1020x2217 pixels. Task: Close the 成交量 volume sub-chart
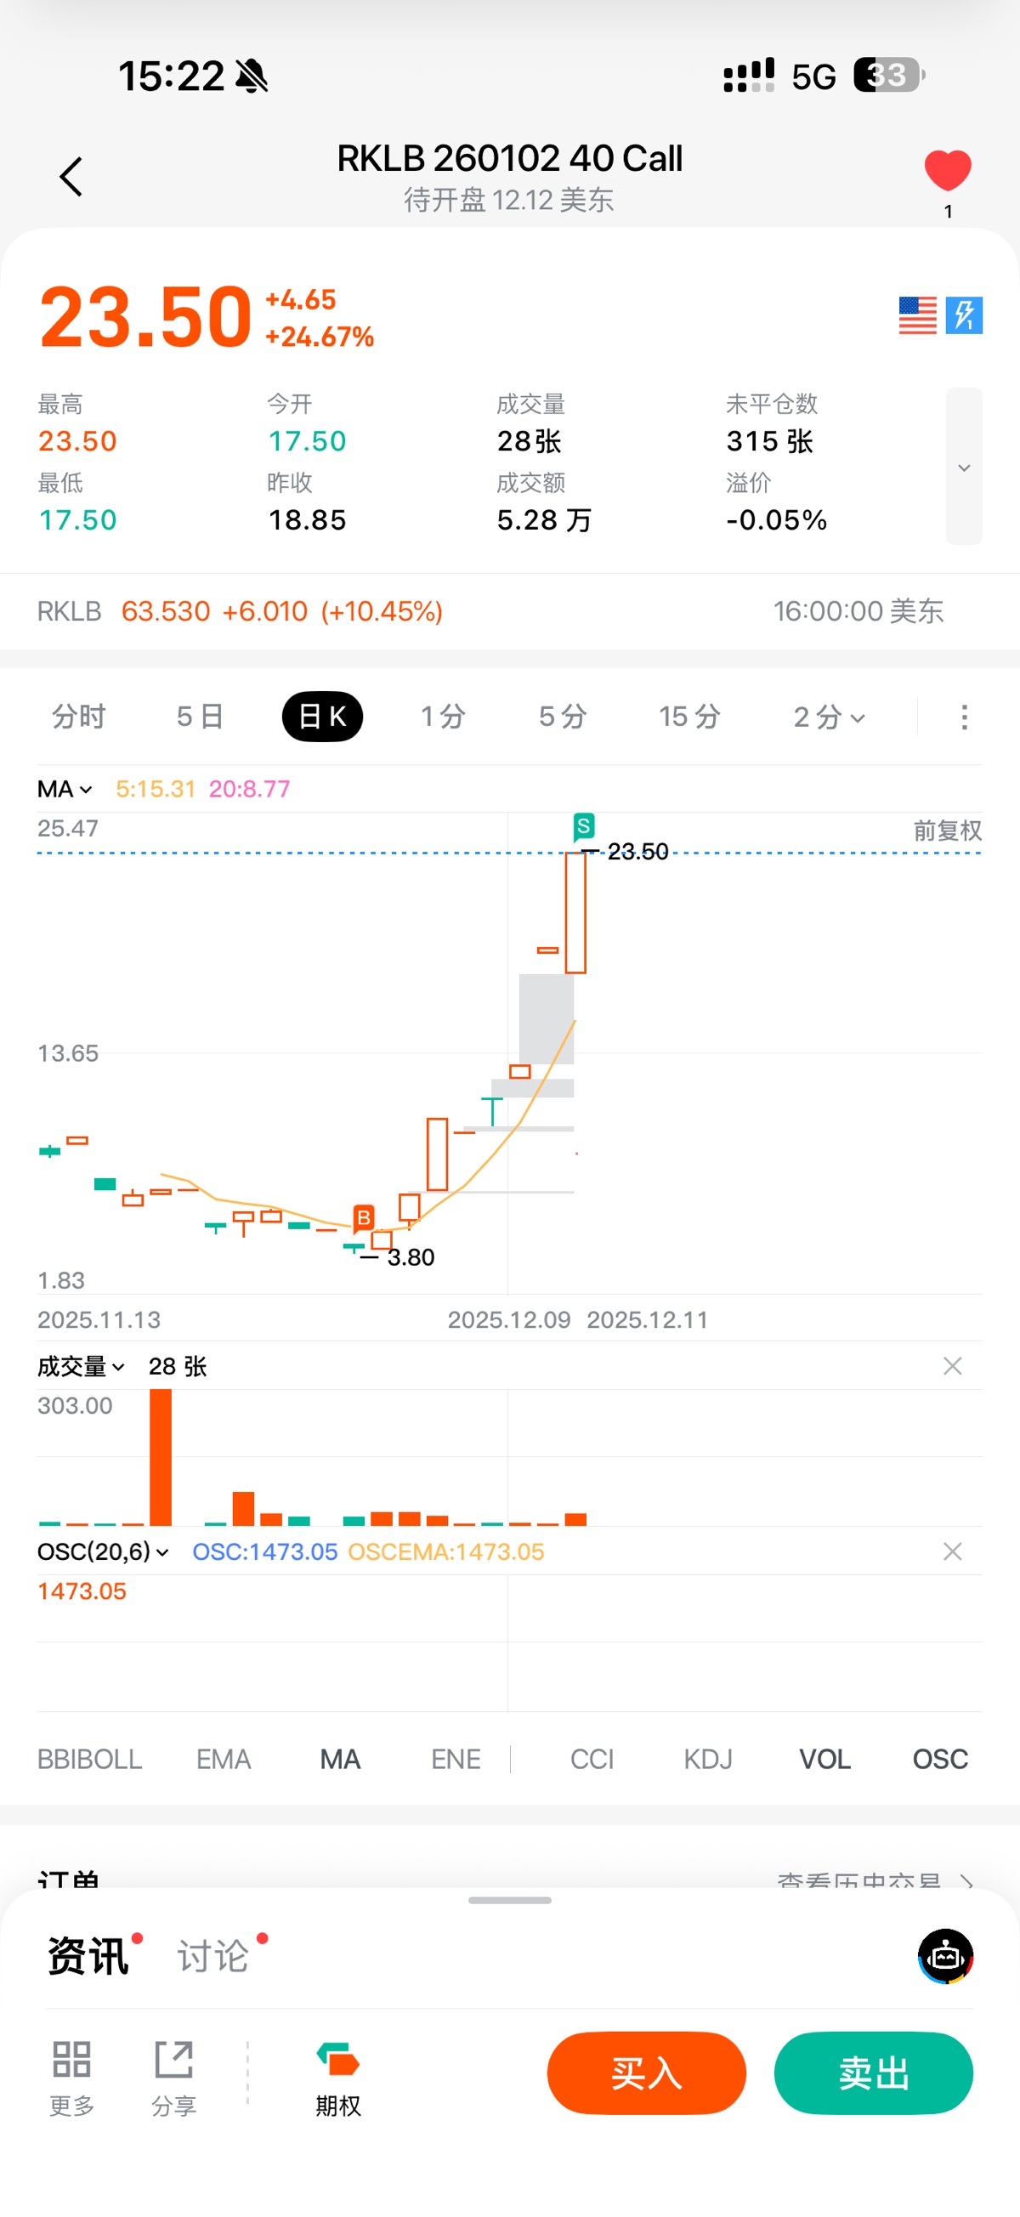click(952, 1367)
